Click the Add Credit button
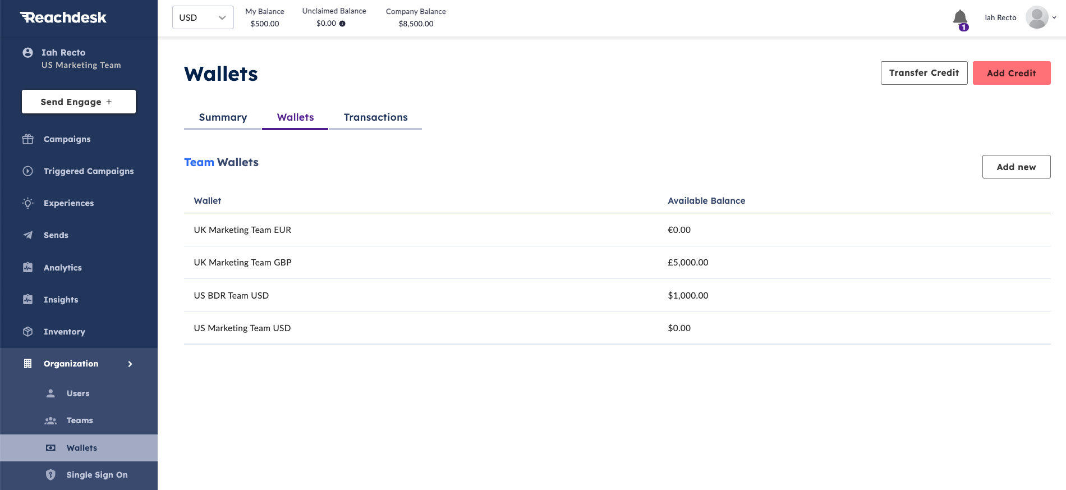 1012,73
